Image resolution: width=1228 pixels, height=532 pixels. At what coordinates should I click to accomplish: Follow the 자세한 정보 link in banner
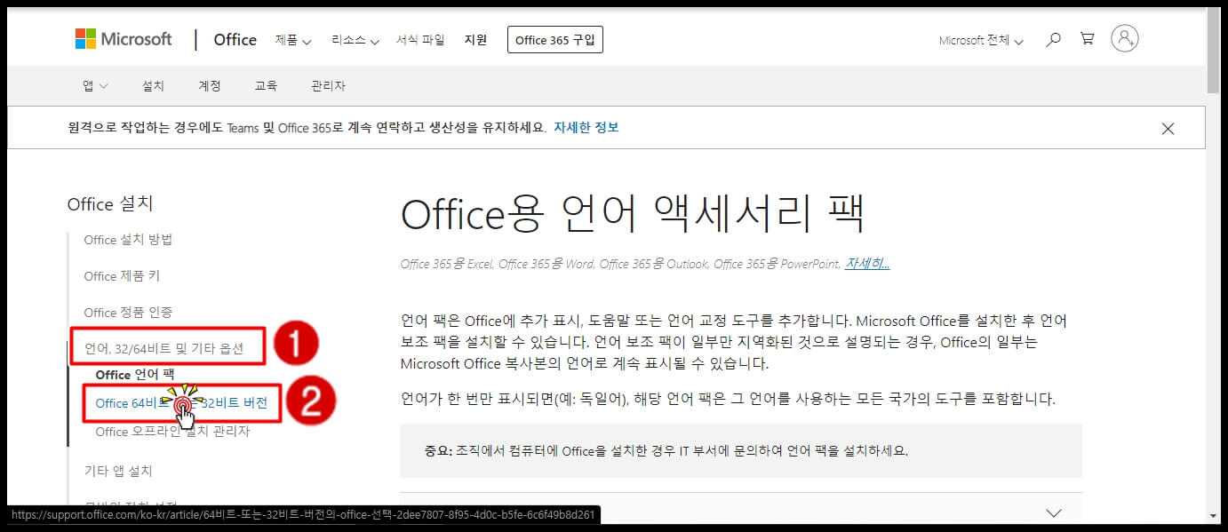point(586,127)
